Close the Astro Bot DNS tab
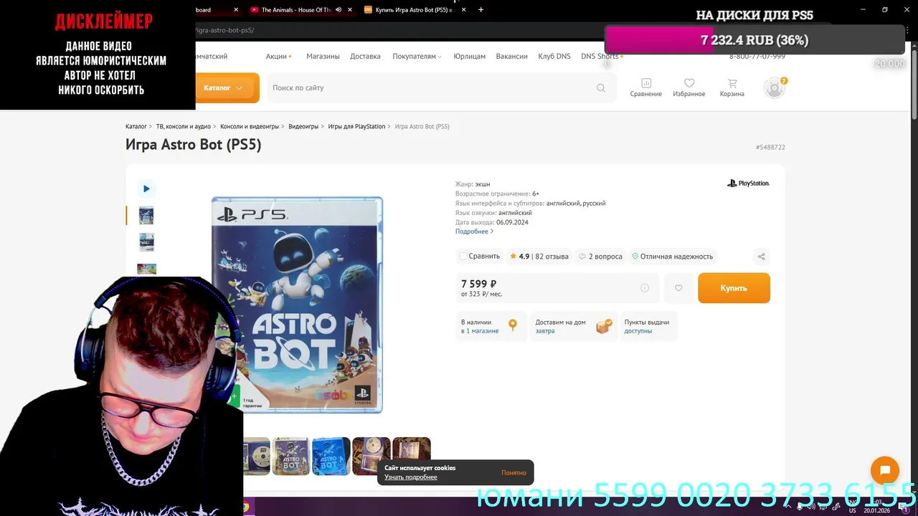 pos(463,10)
